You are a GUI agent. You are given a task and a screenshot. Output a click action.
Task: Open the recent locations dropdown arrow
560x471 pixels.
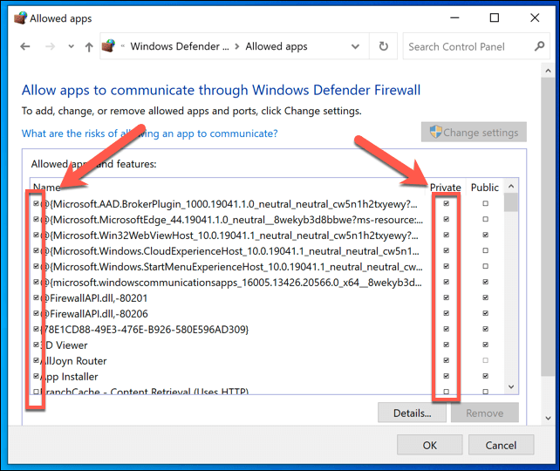pos(69,47)
